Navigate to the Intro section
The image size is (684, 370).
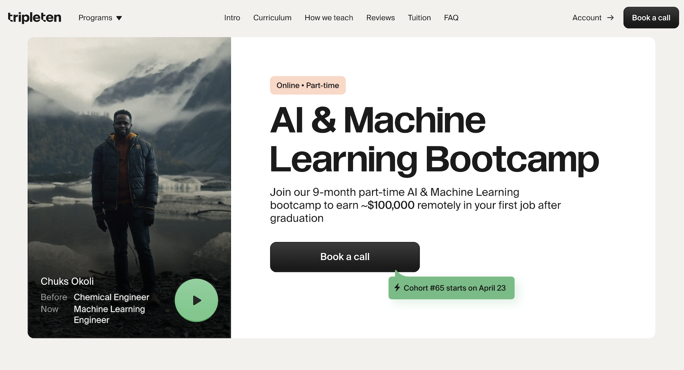click(x=232, y=18)
